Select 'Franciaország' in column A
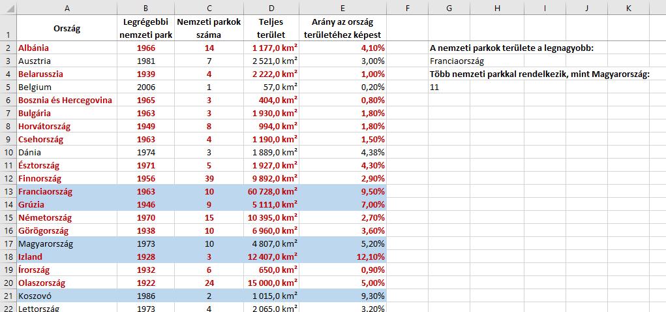The image size is (666, 312). click(x=67, y=191)
